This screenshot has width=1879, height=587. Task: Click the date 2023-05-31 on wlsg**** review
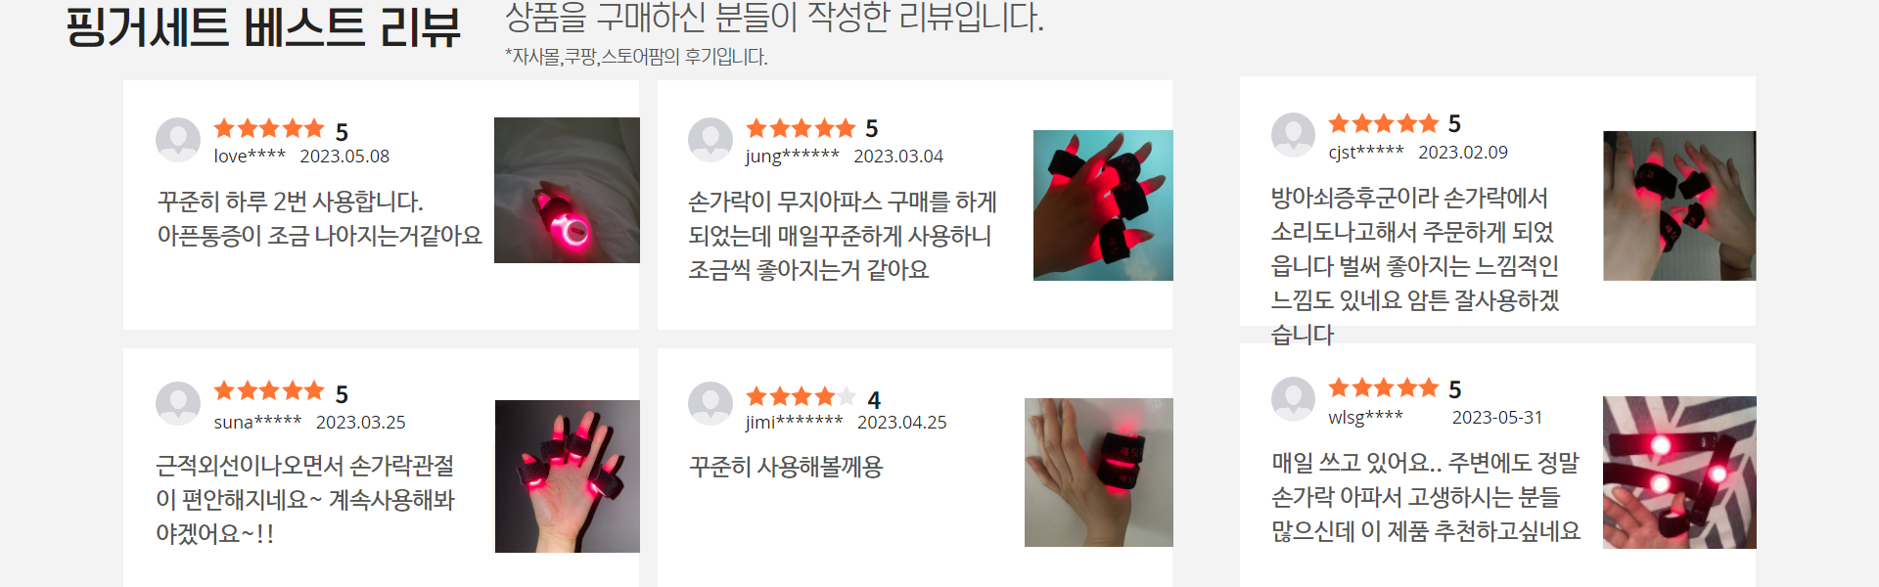tap(1497, 418)
